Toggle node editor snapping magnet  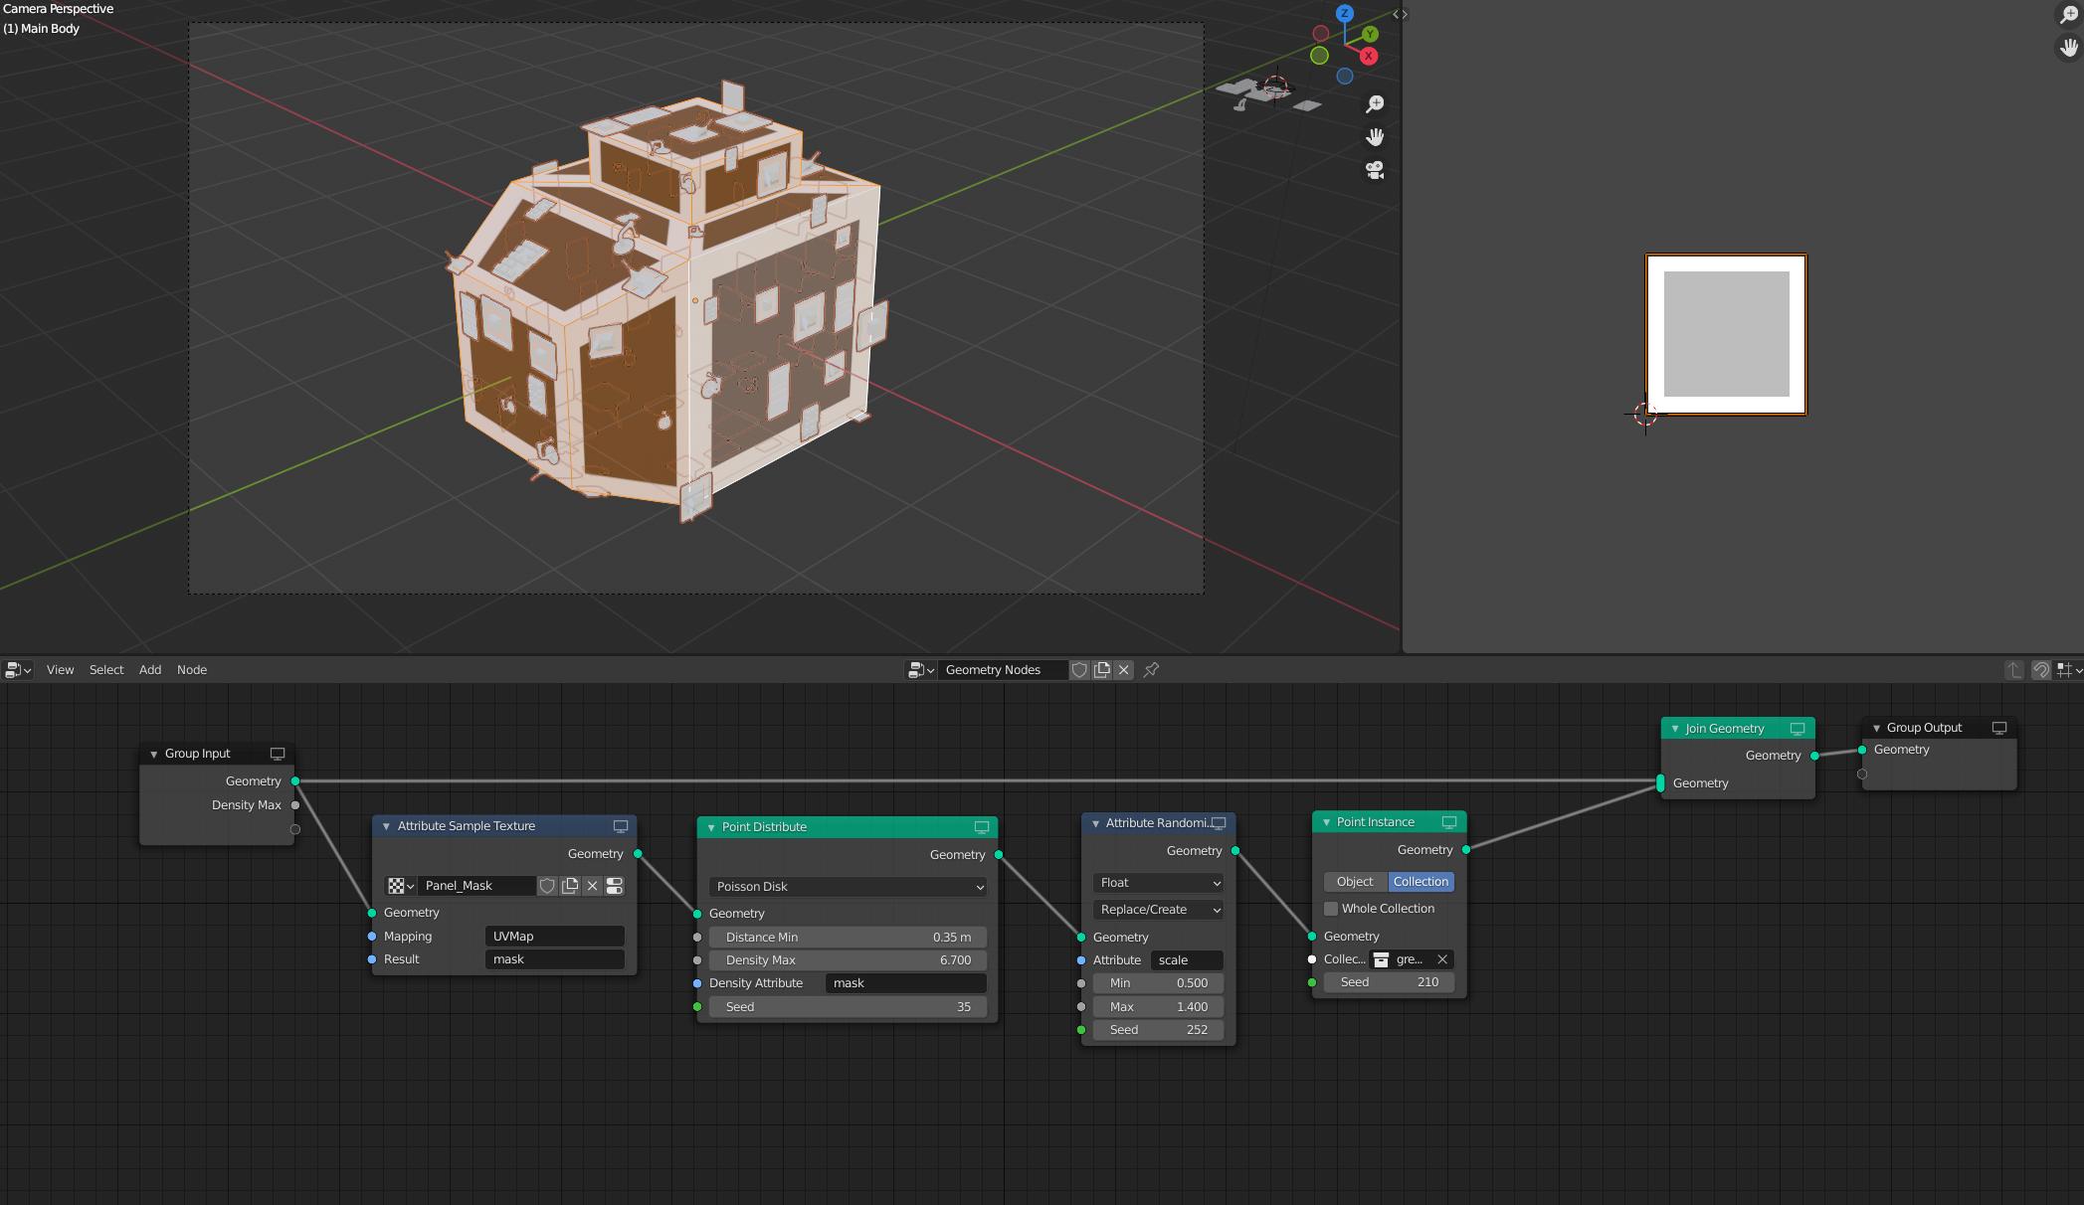pyautogui.click(x=2040, y=670)
